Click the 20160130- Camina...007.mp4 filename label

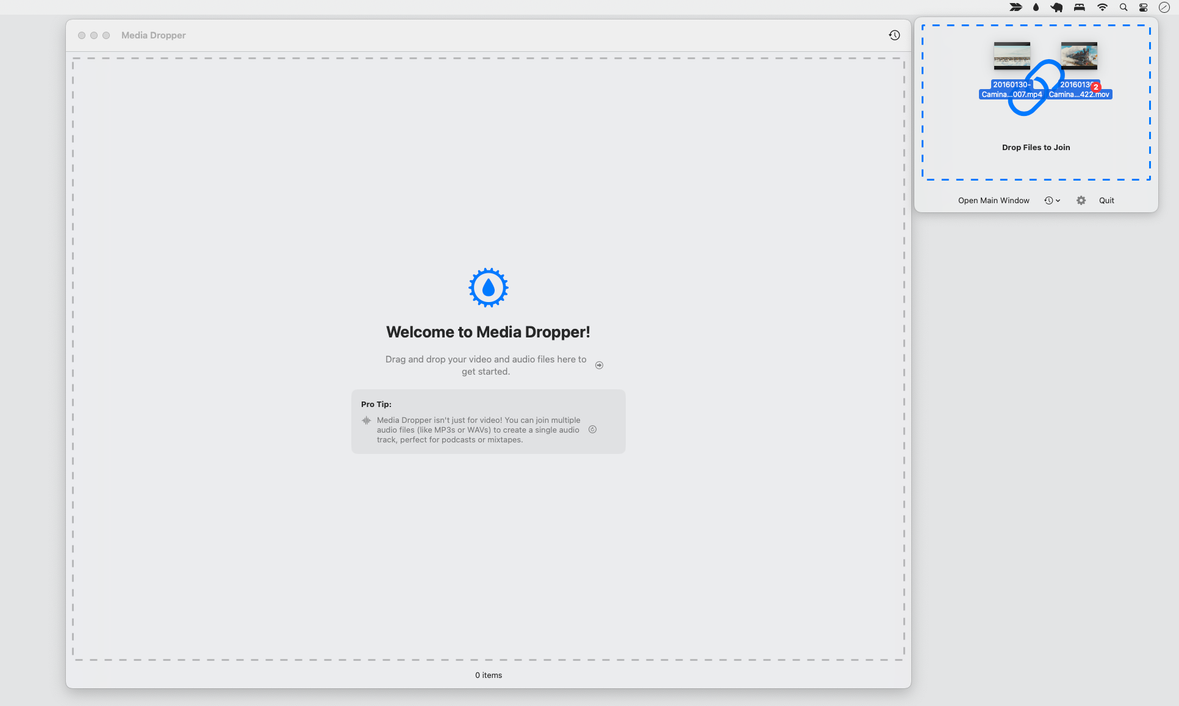pos(1012,90)
